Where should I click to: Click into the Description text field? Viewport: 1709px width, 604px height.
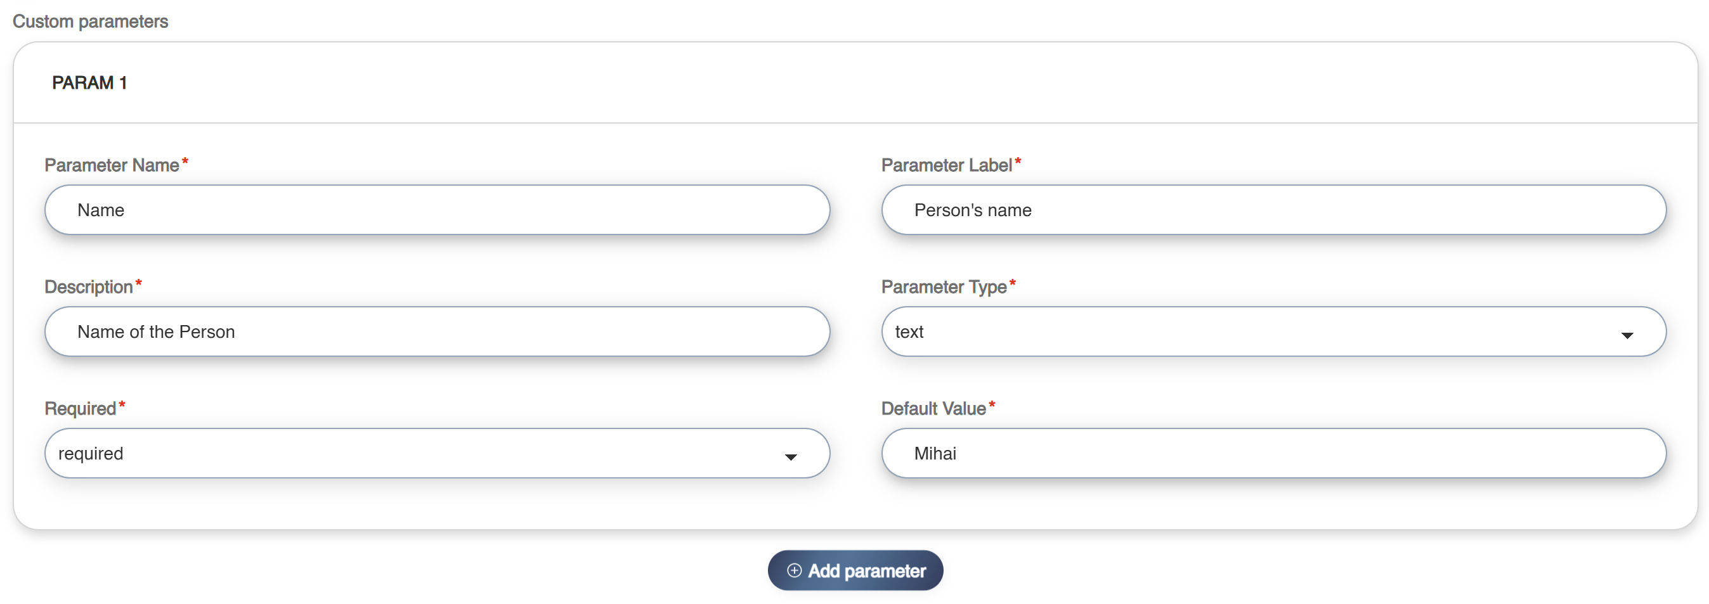tap(436, 331)
